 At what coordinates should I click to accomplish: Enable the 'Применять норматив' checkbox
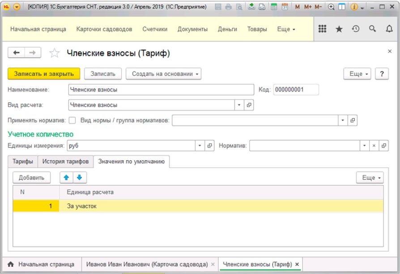[72, 120]
